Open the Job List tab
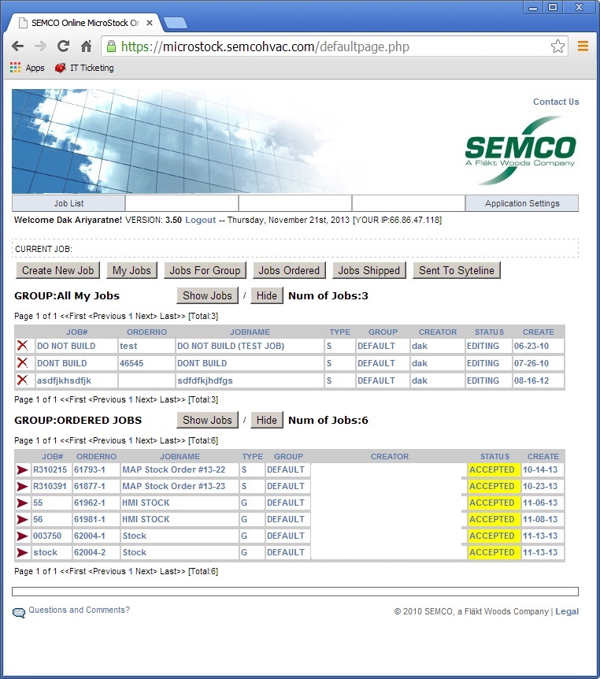 click(x=69, y=203)
